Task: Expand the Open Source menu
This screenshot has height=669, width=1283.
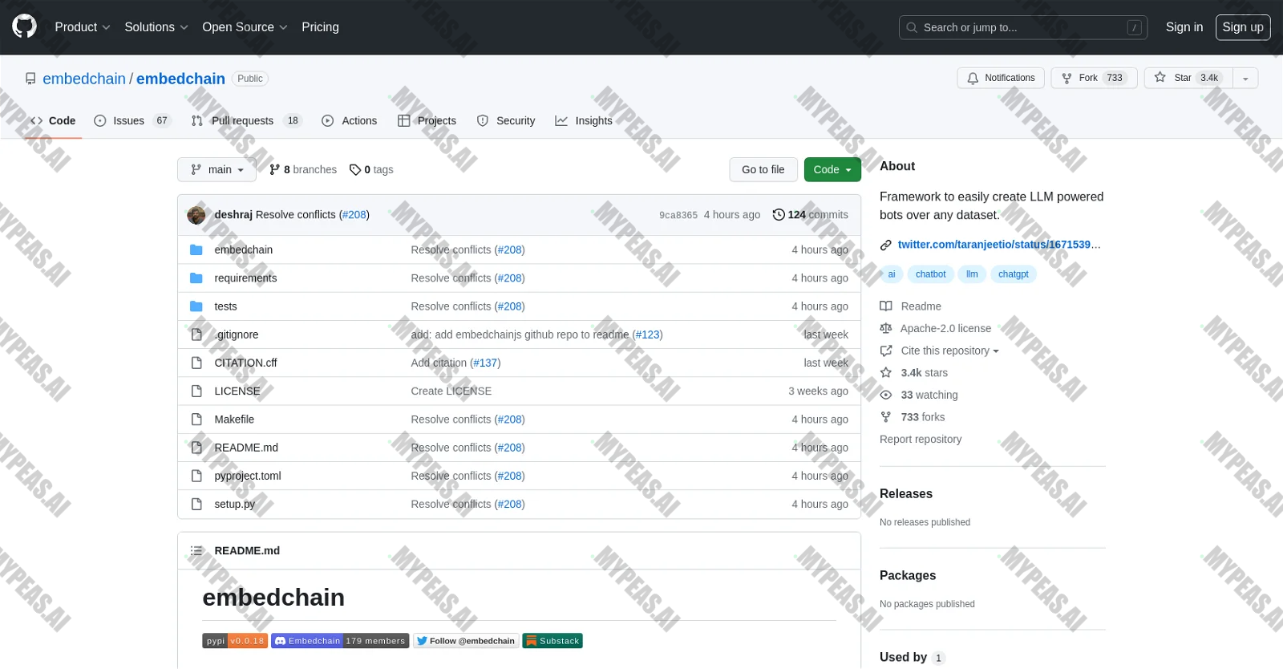Action: point(245,27)
